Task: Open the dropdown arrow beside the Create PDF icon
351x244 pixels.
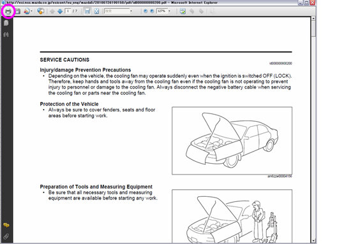Action: tap(31, 11)
